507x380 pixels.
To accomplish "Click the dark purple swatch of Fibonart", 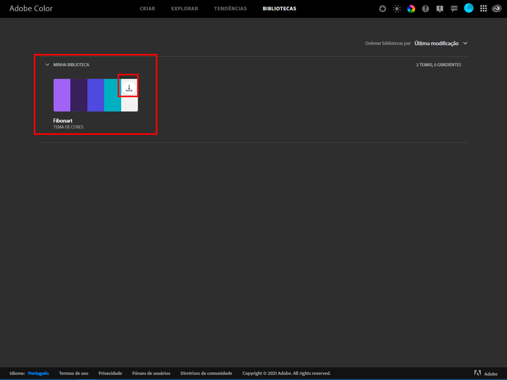I will [79, 95].
